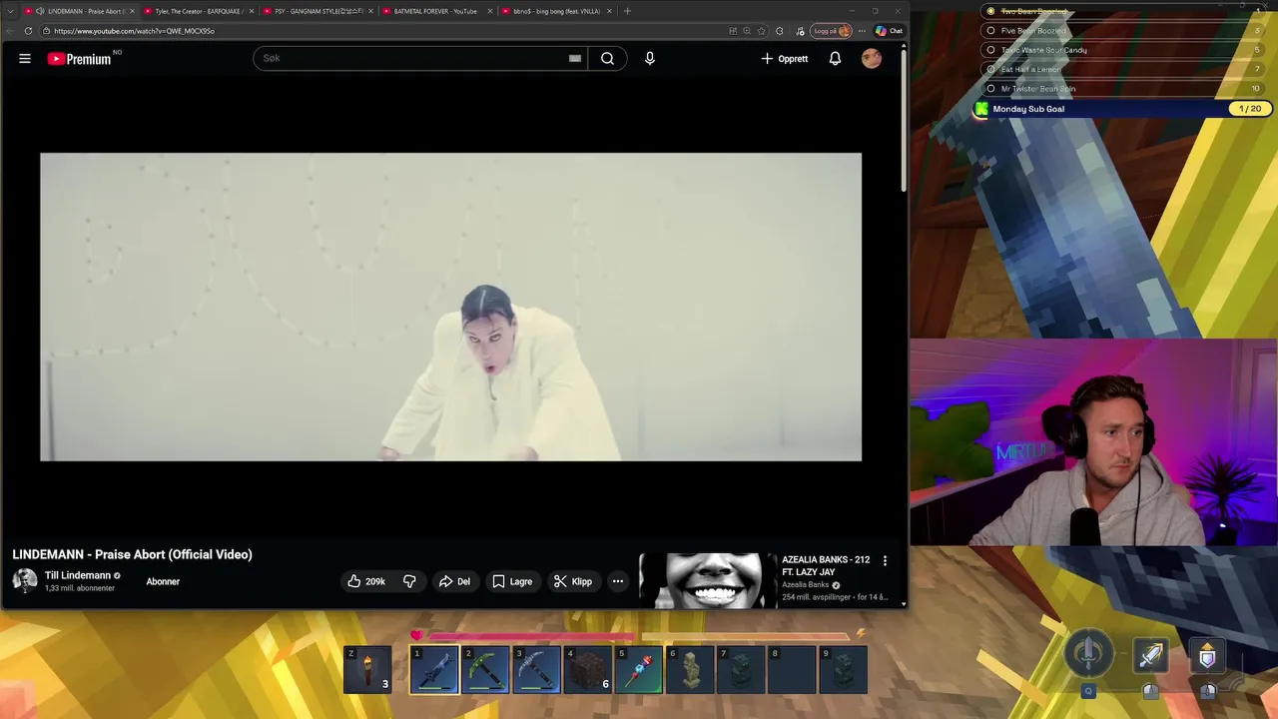Open the YouTube guide hamburger menu
The height and width of the screenshot is (719, 1278).
tap(25, 59)
